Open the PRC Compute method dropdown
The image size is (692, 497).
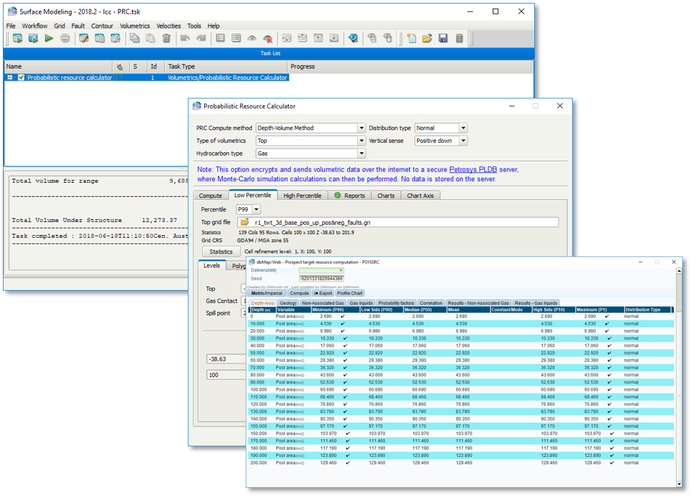click(x=361, y=129)
